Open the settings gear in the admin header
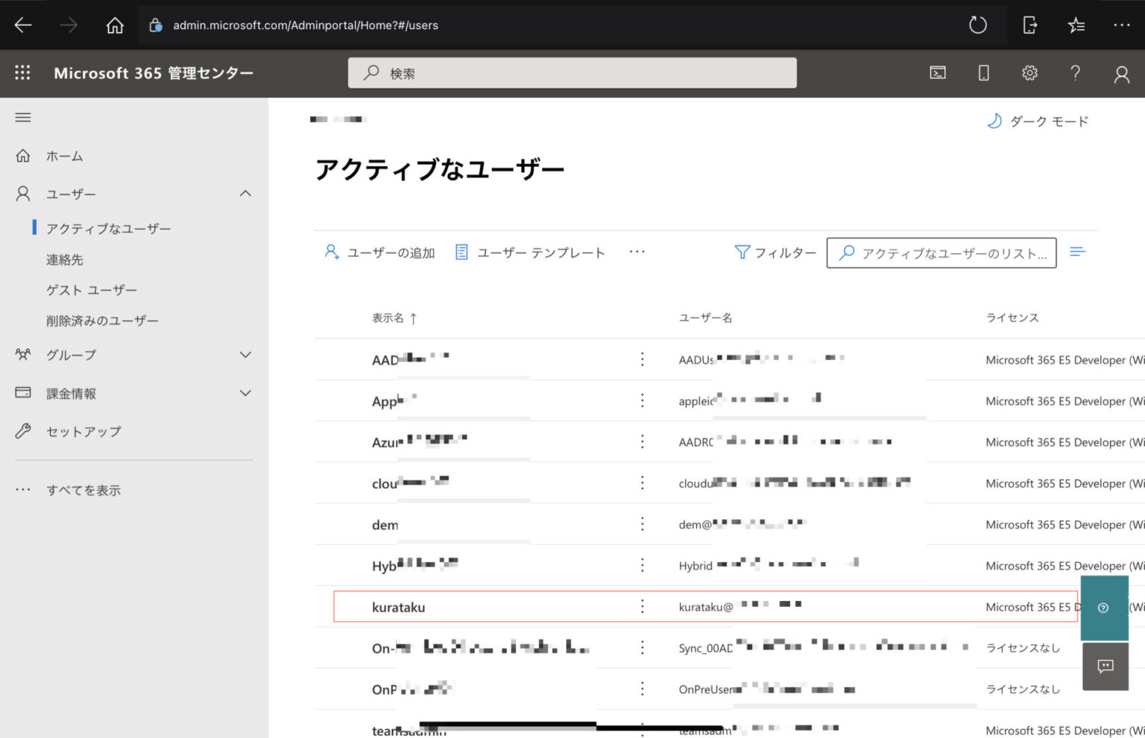1145x738 pixels. tap(1029, 72)
